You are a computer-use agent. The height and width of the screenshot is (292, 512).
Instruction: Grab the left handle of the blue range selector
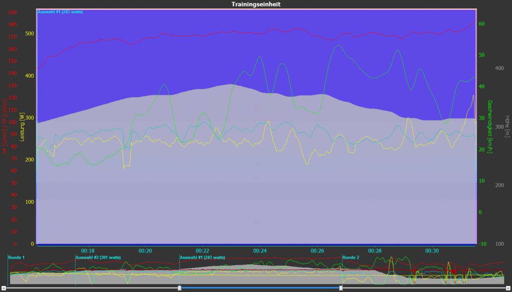click(x=180, y=289)
